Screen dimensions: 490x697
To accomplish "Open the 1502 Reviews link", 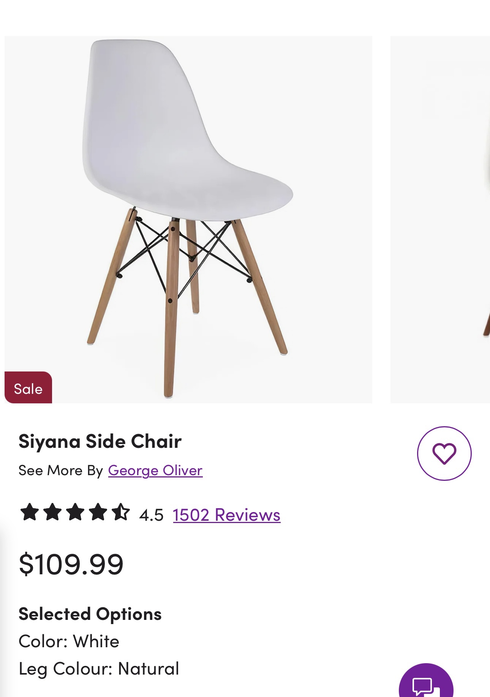I will click(226, 515).
